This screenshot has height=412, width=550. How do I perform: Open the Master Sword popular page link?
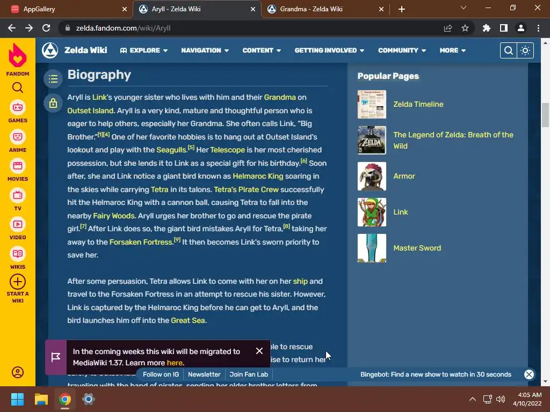pyautogui.click(x=417, y=248)
